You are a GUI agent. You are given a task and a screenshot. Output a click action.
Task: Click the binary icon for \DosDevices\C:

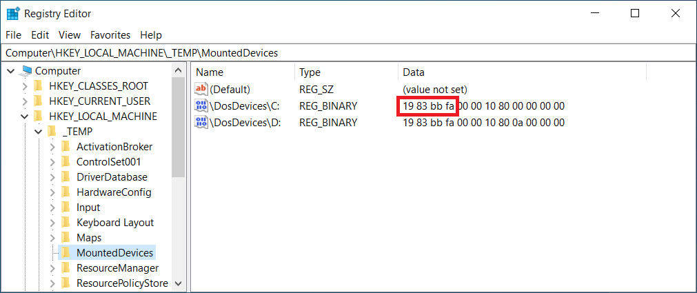click(201, 106)
